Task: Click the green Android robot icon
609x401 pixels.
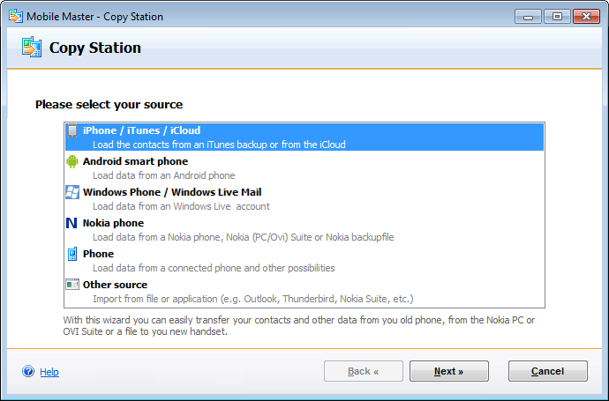Action: click(x=72, y=161)
